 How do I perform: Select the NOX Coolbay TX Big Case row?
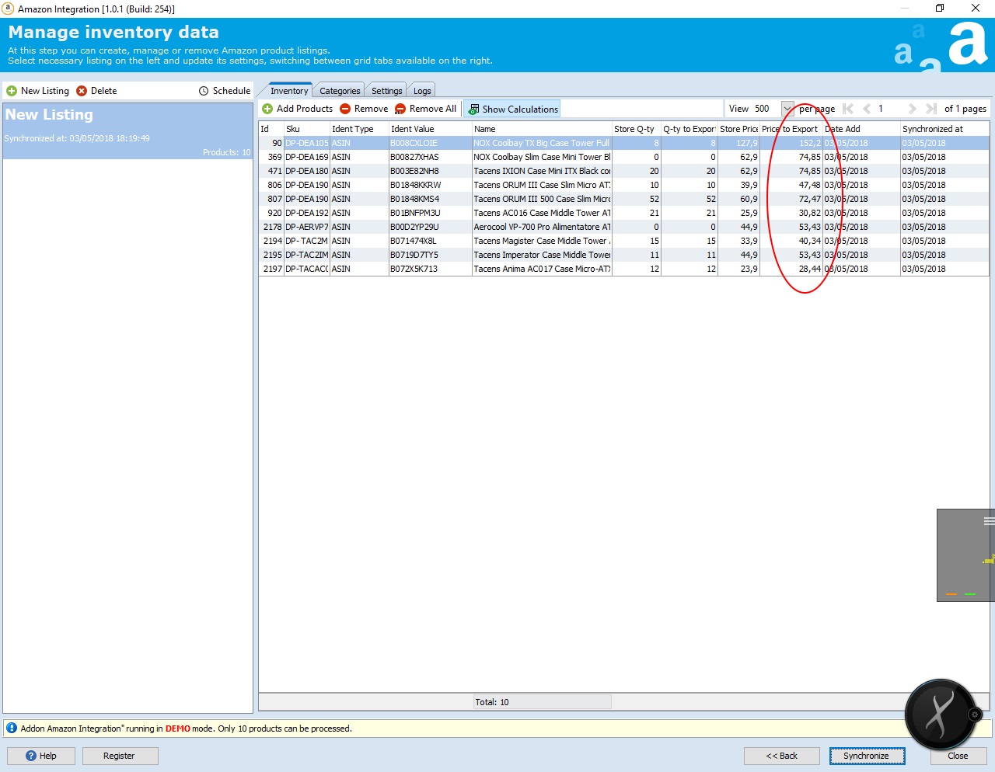click(x=623, y=143)
